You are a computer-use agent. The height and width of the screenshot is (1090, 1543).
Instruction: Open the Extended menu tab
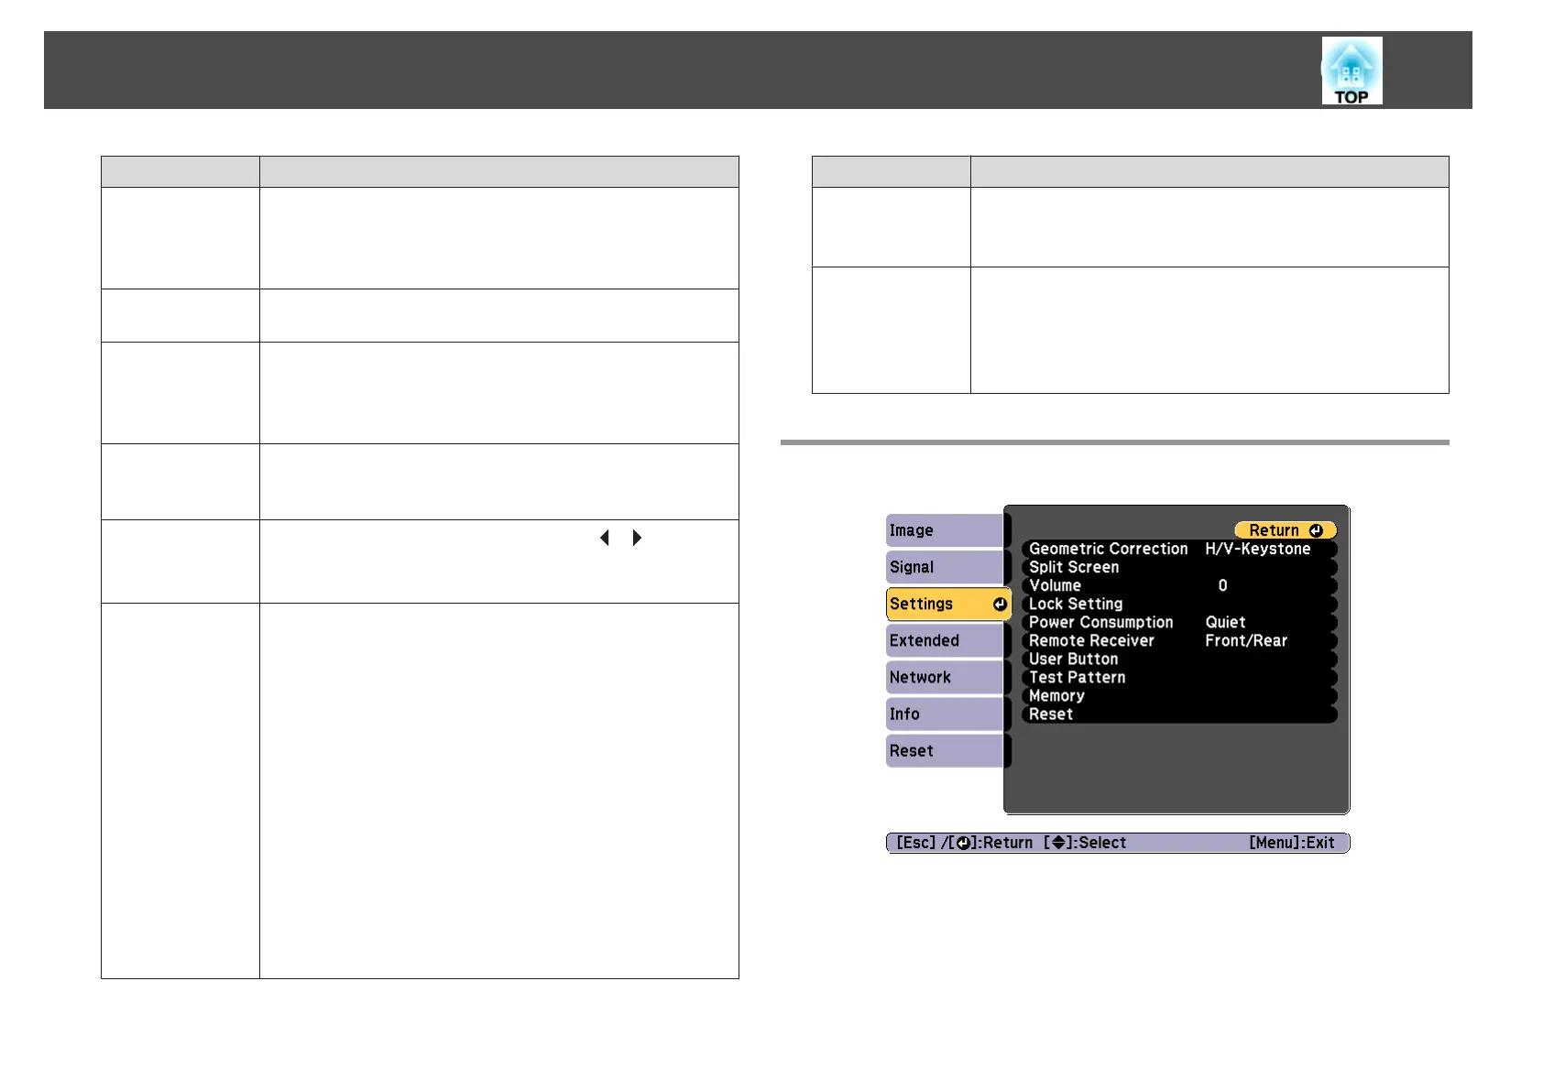(946, 640)
